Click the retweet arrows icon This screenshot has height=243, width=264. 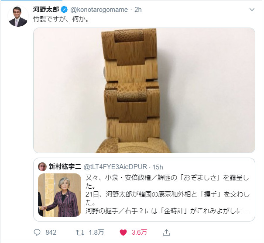[x=80, y=232]
